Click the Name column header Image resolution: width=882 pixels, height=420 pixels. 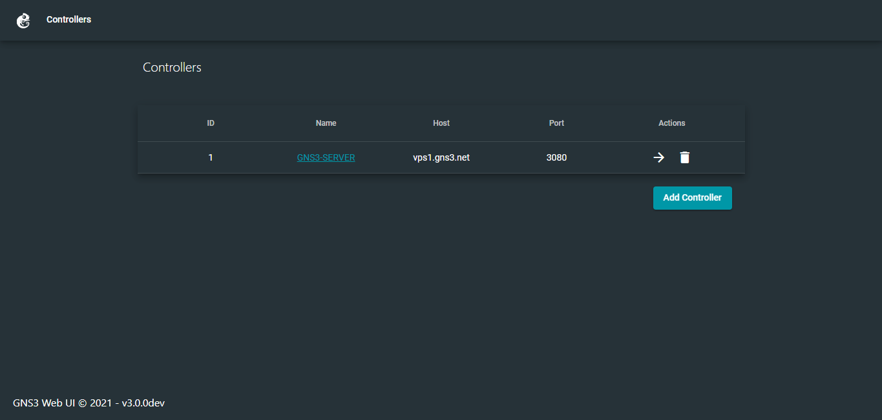326,123
